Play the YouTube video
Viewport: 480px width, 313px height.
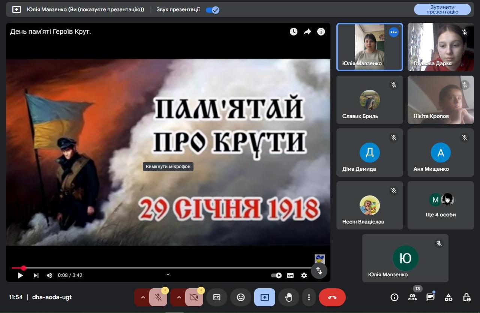pos(20,276)
